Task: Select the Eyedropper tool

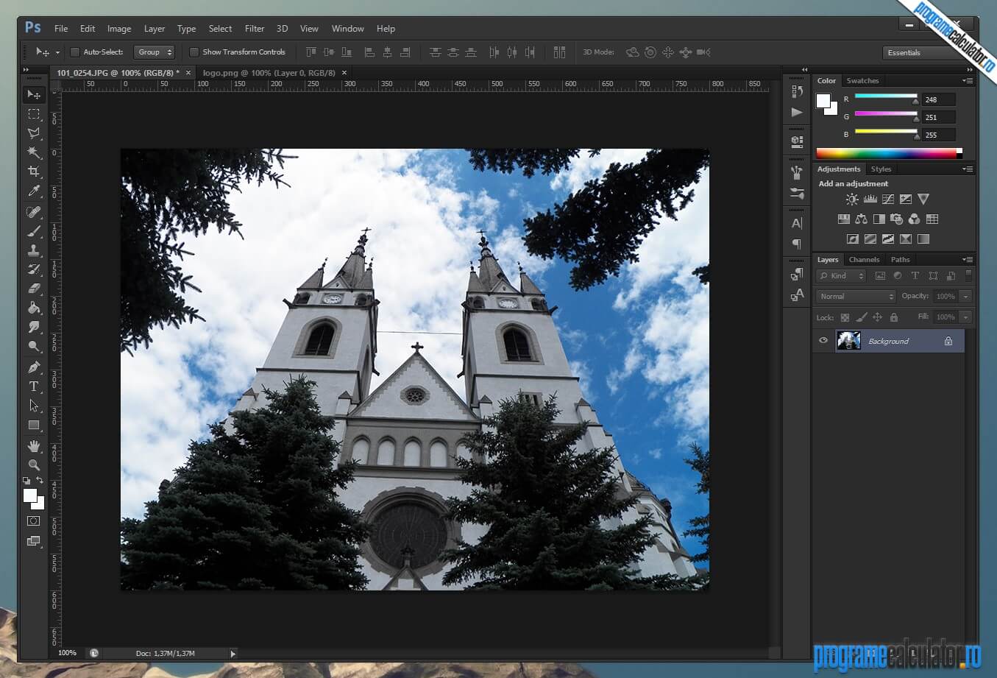Action: pyautogui.click(x=34, y=191)
